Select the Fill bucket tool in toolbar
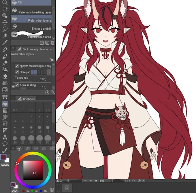 coord(5,104)
